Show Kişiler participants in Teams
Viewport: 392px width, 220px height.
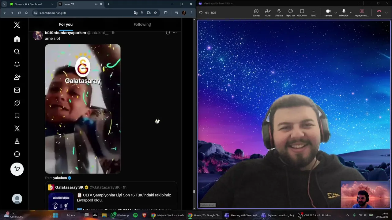(x=268, y=13)
